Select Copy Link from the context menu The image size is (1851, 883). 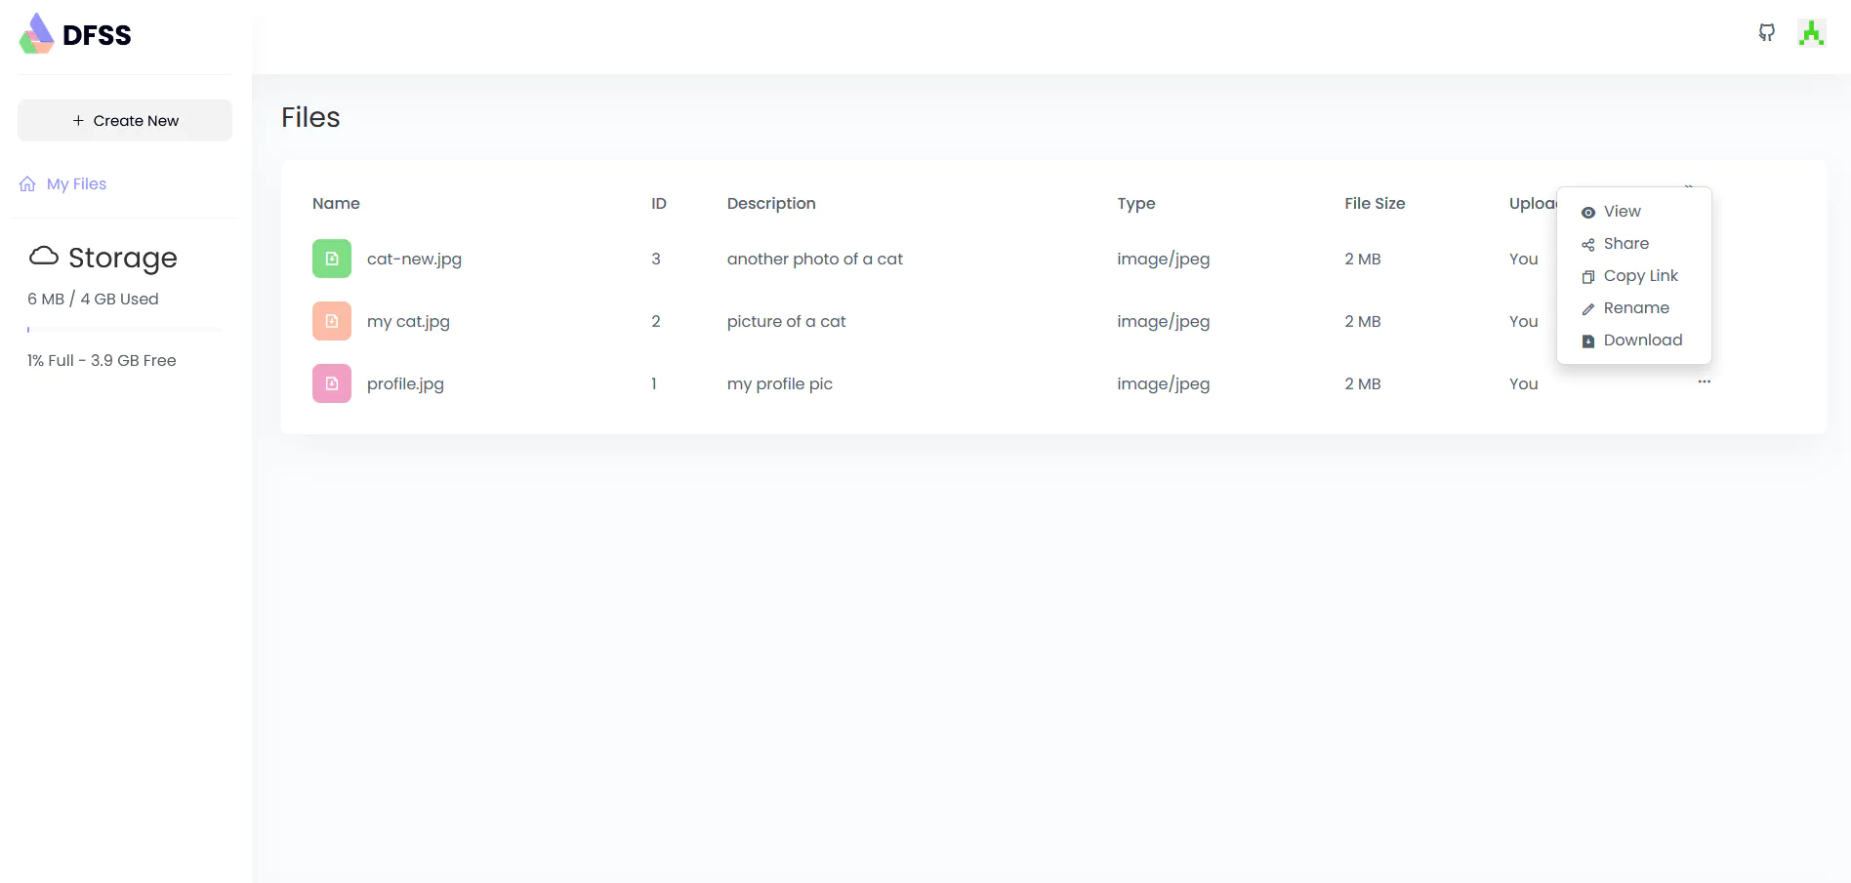[x=1640, y=276]
